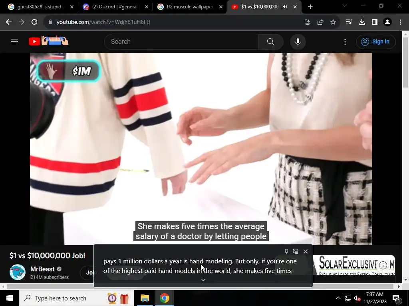This screenshot has height=306, width=409.
Task: Close the Discord tab
Action: [x=147, y=7]
